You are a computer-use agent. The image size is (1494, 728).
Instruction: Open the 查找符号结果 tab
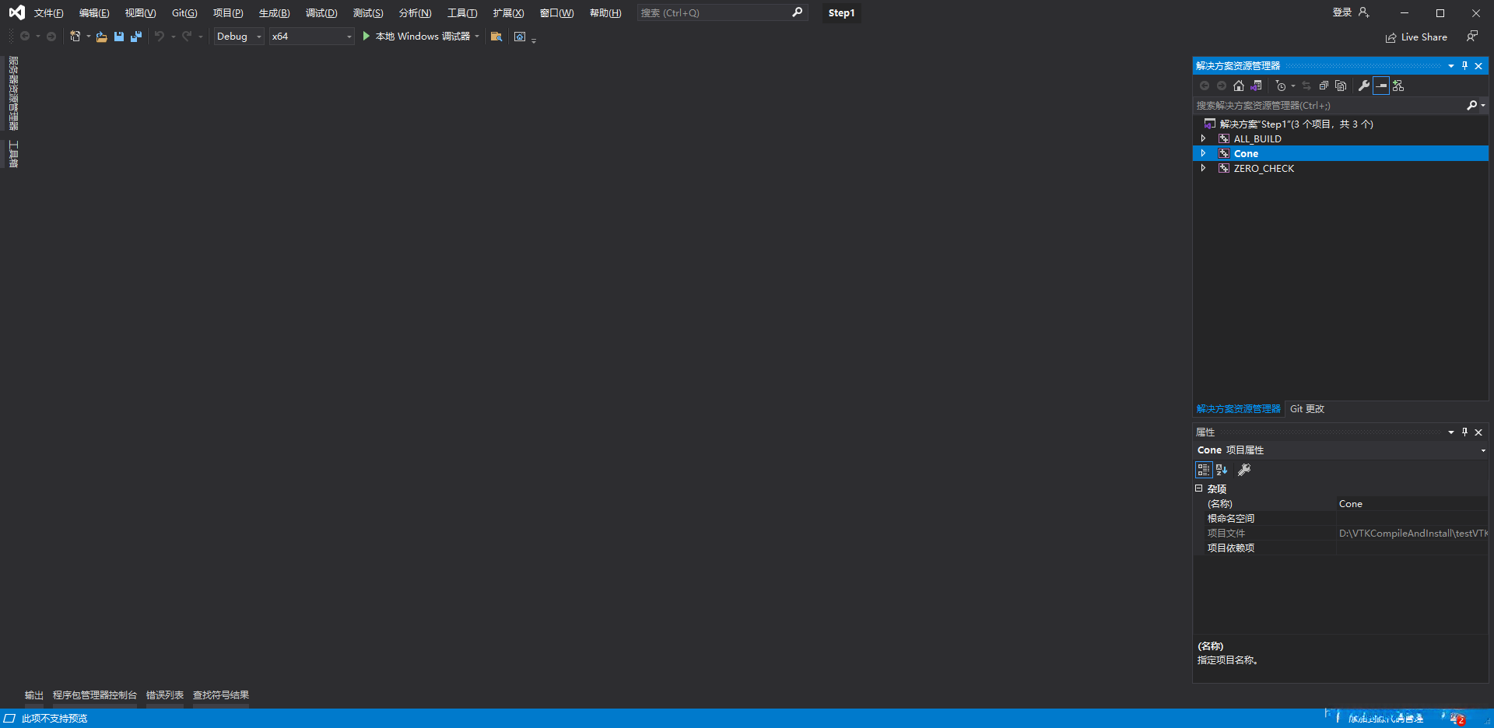click(x=221, y=695)
